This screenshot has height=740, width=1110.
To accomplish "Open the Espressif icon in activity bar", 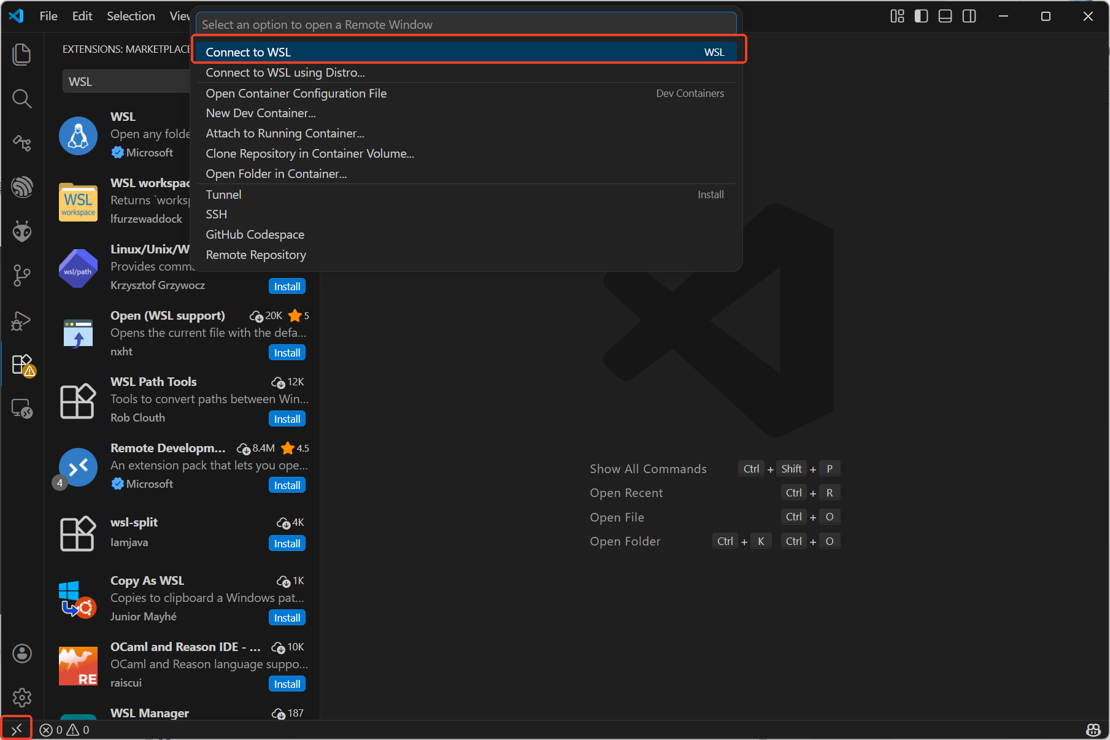I will [22, 187].
